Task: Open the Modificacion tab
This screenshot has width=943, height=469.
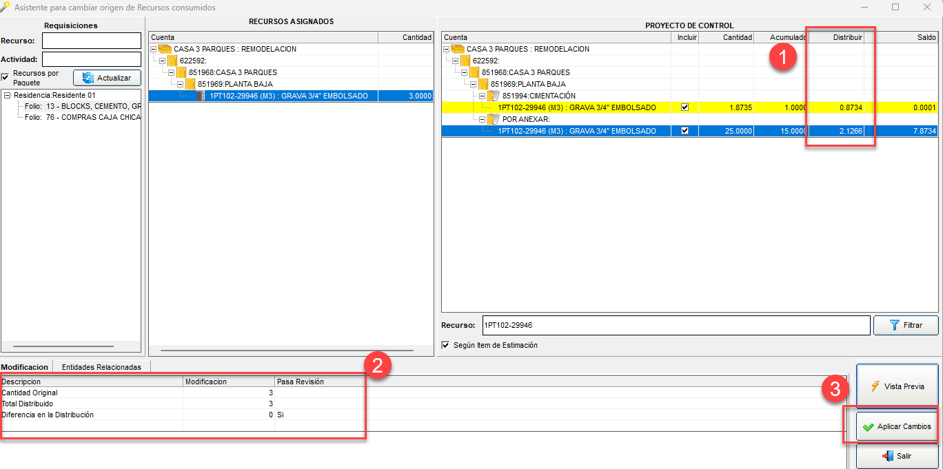Action: 25,367
